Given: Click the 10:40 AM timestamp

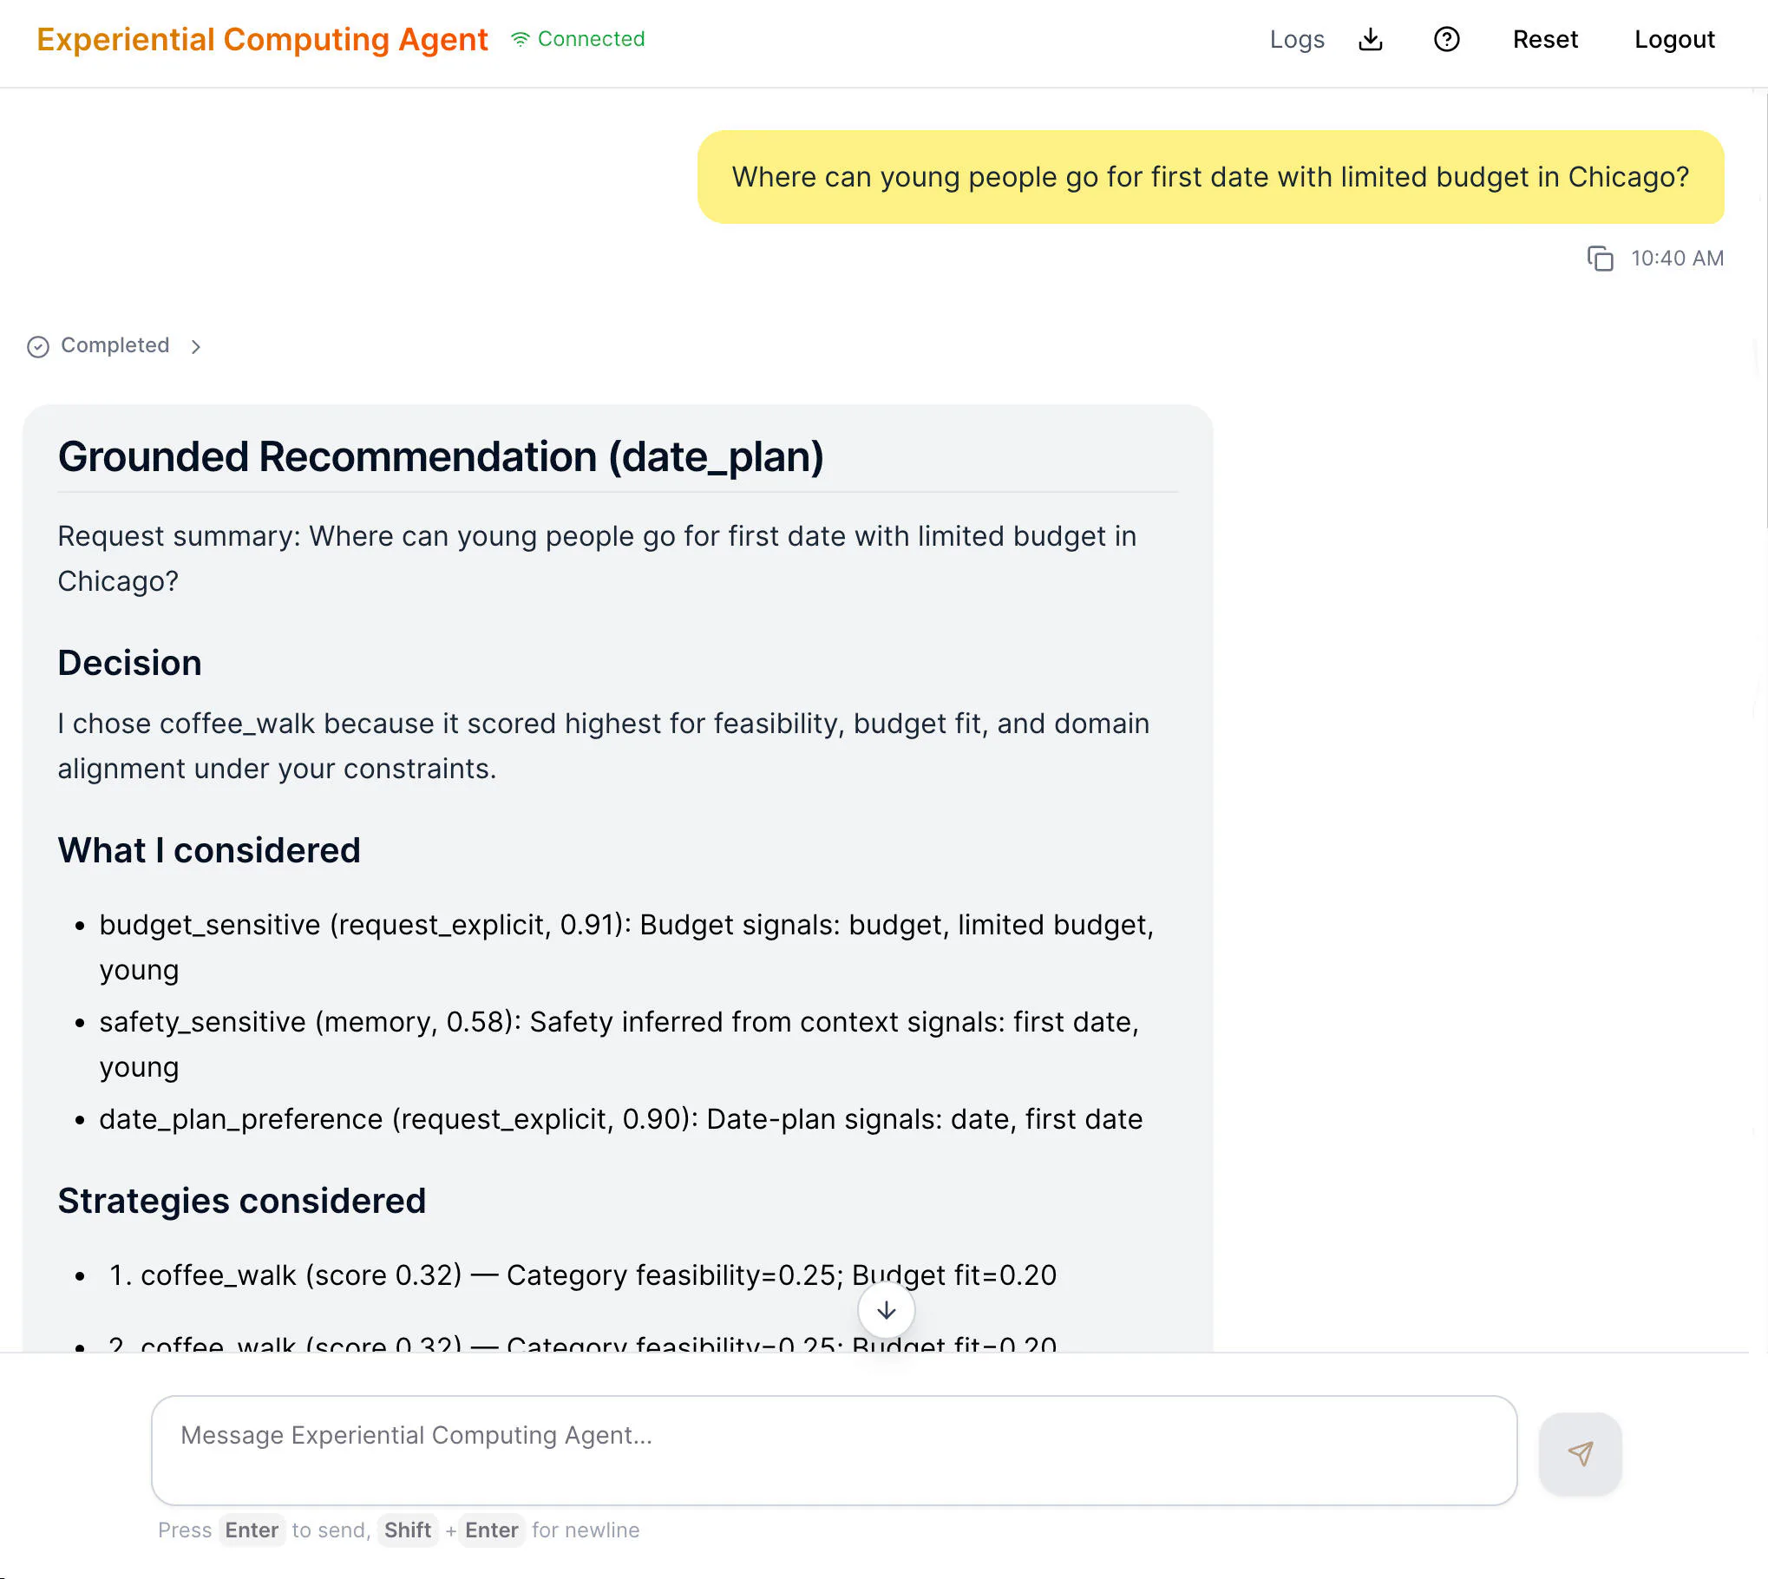Looking at the screenshot, I should point(1676,259).
